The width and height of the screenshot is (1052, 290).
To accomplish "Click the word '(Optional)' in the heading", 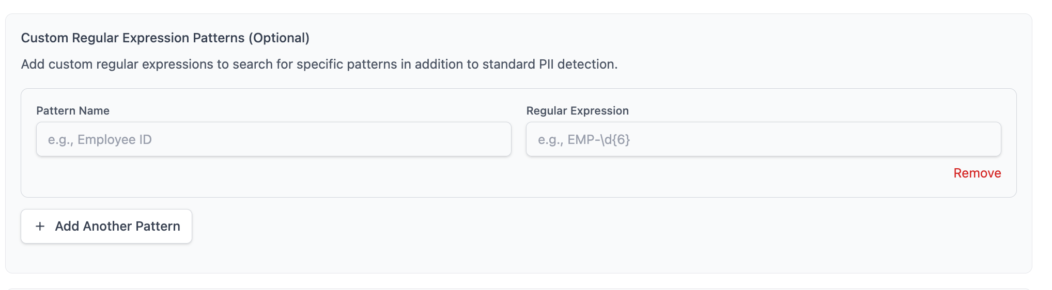I will pos(279,38).
